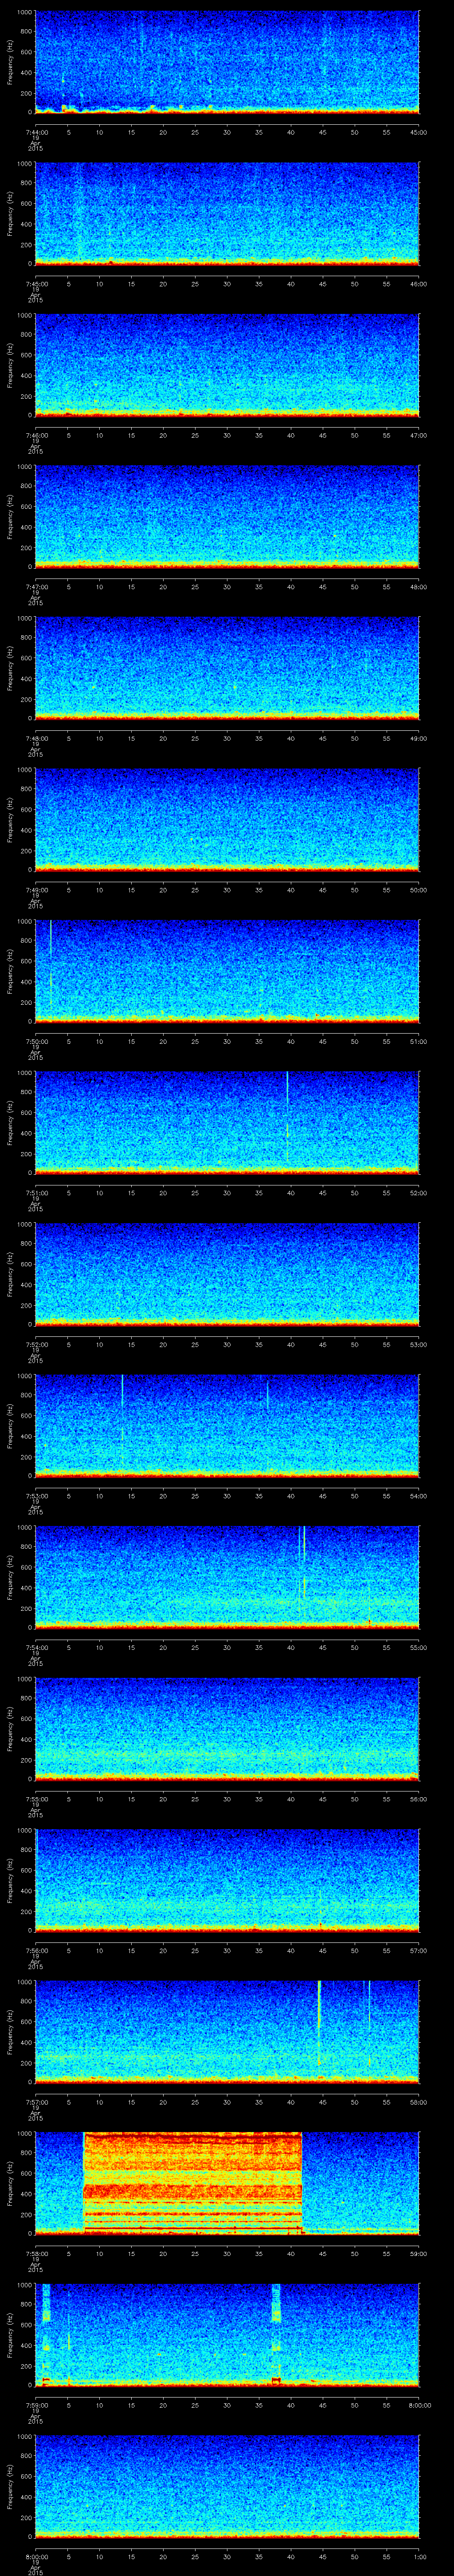Click the spectrogram panel starting at 7:48:00
This screenshot has width=454, height=2576.
227,668
